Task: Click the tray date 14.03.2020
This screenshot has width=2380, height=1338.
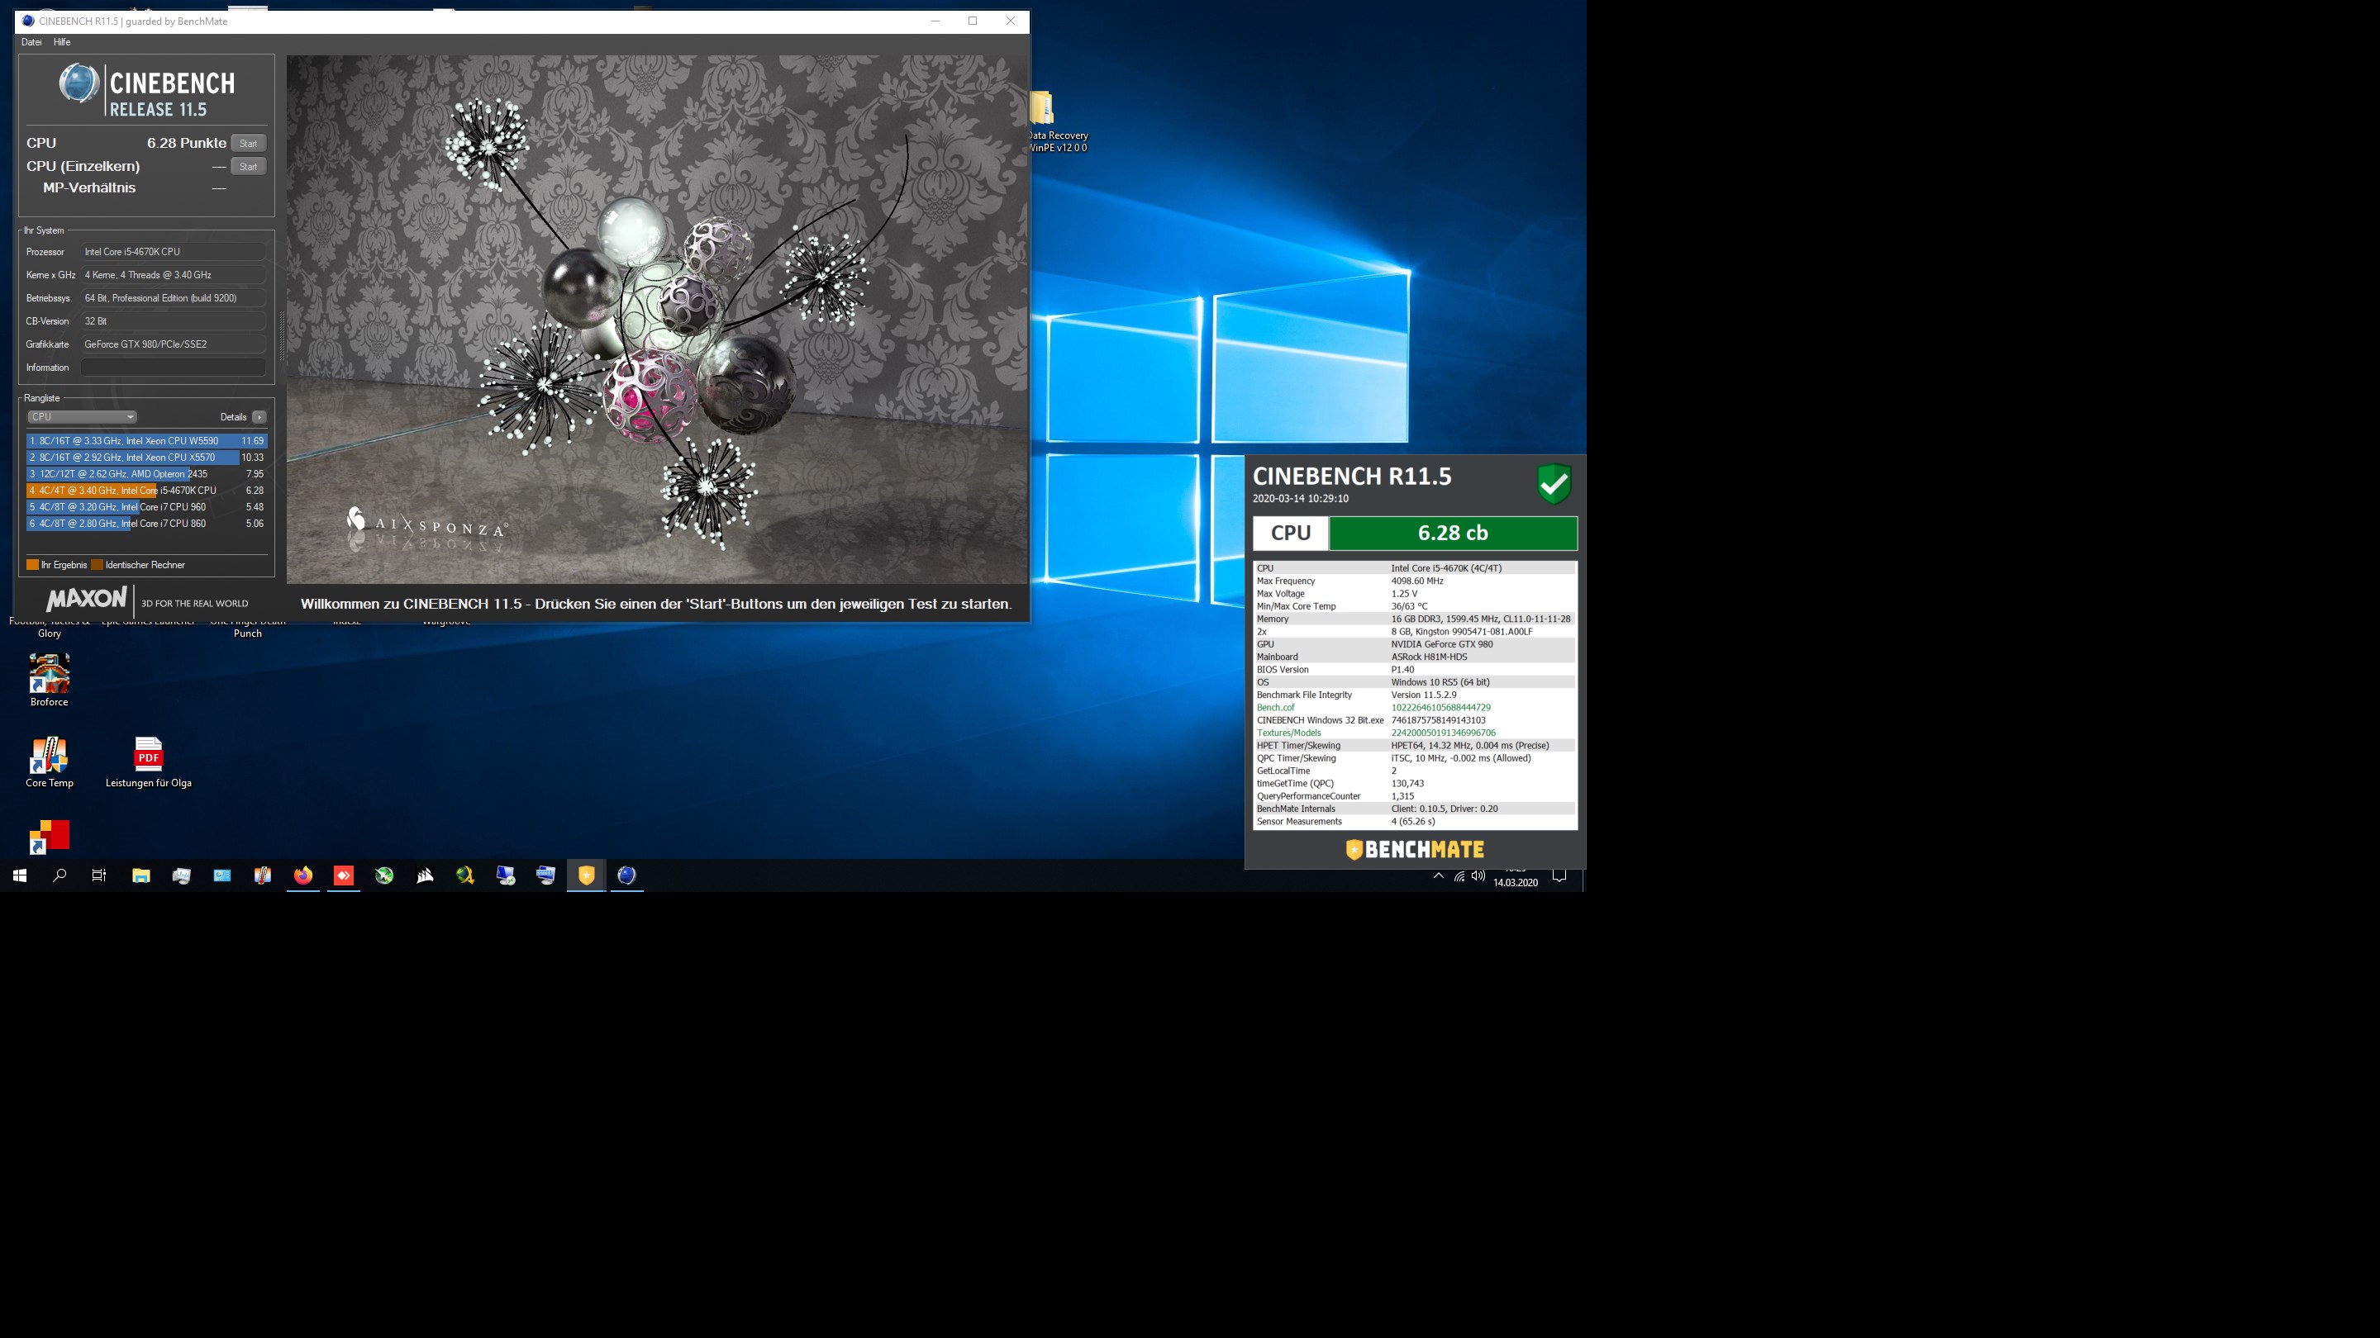Action: 1516,883
